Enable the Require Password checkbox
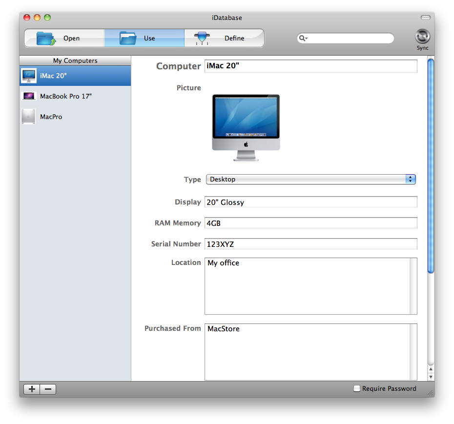 [357, 388]
